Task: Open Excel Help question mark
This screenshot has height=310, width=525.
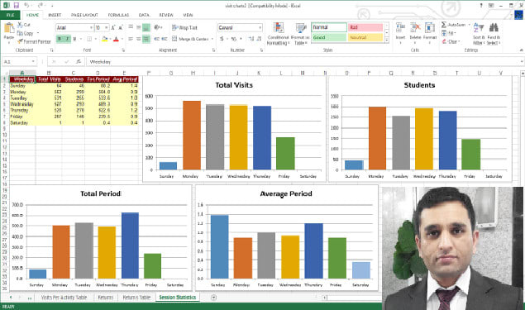Action: coord(481,5)
